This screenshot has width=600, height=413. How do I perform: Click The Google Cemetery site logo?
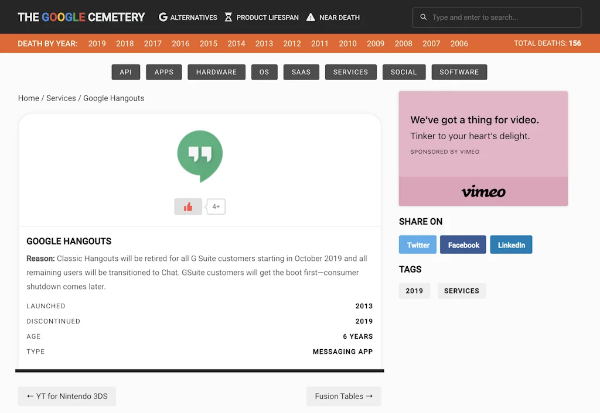[81, 17]
